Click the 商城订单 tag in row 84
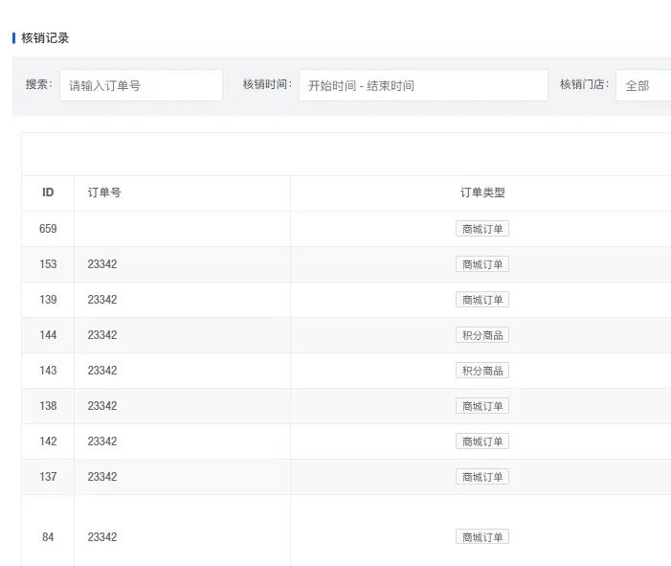 (481, 537)
